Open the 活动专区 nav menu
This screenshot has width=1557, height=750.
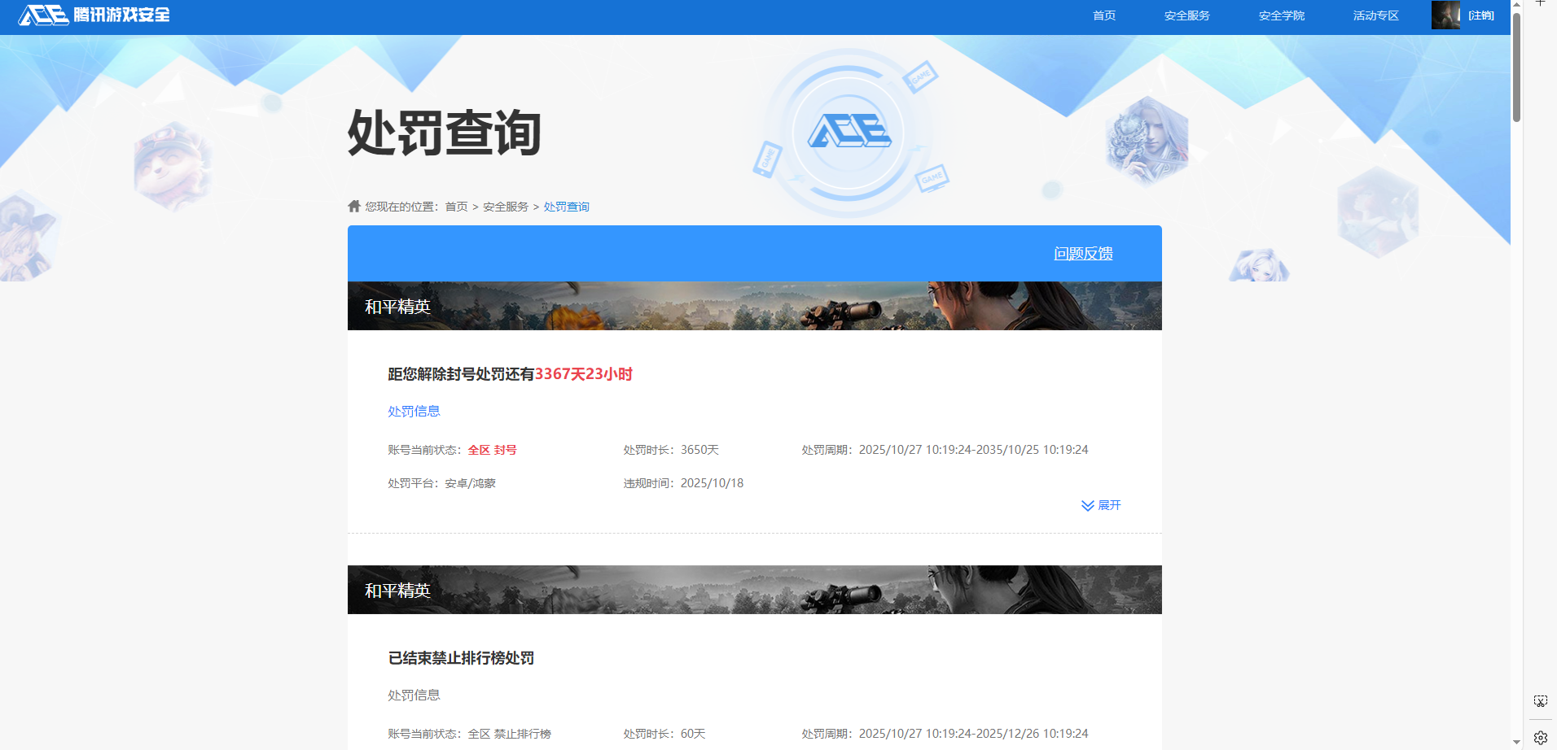tap(1375, 15)
